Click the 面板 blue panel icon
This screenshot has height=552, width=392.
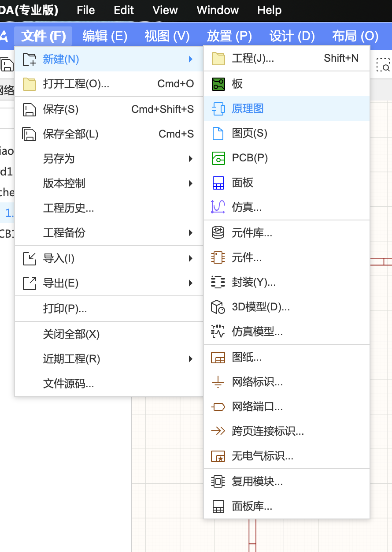click(x=218, y=183)
